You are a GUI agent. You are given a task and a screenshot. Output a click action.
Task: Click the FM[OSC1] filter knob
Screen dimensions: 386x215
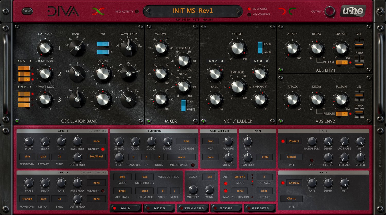point(260,99)
